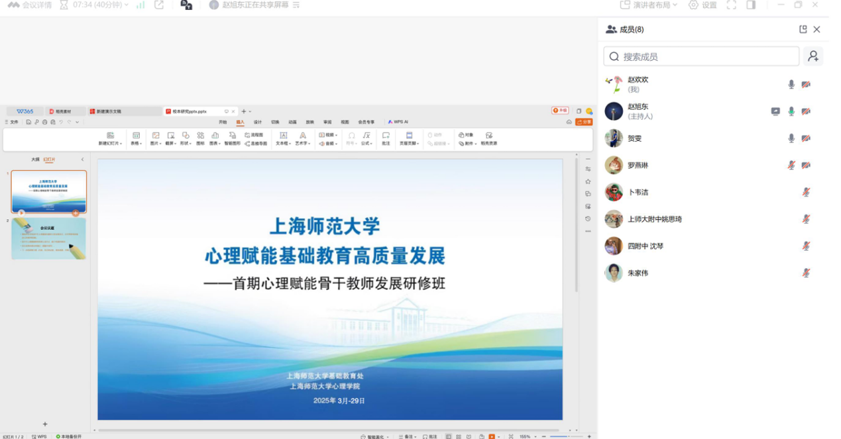Click the network signal strength icon
The width and height of the screenshot is (841, 439).
[140, 5]
